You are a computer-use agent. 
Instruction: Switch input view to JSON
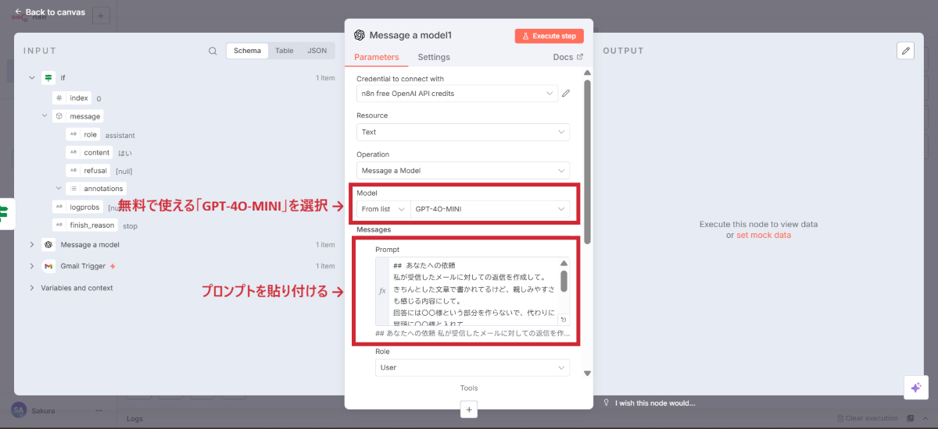click(317, 51)
